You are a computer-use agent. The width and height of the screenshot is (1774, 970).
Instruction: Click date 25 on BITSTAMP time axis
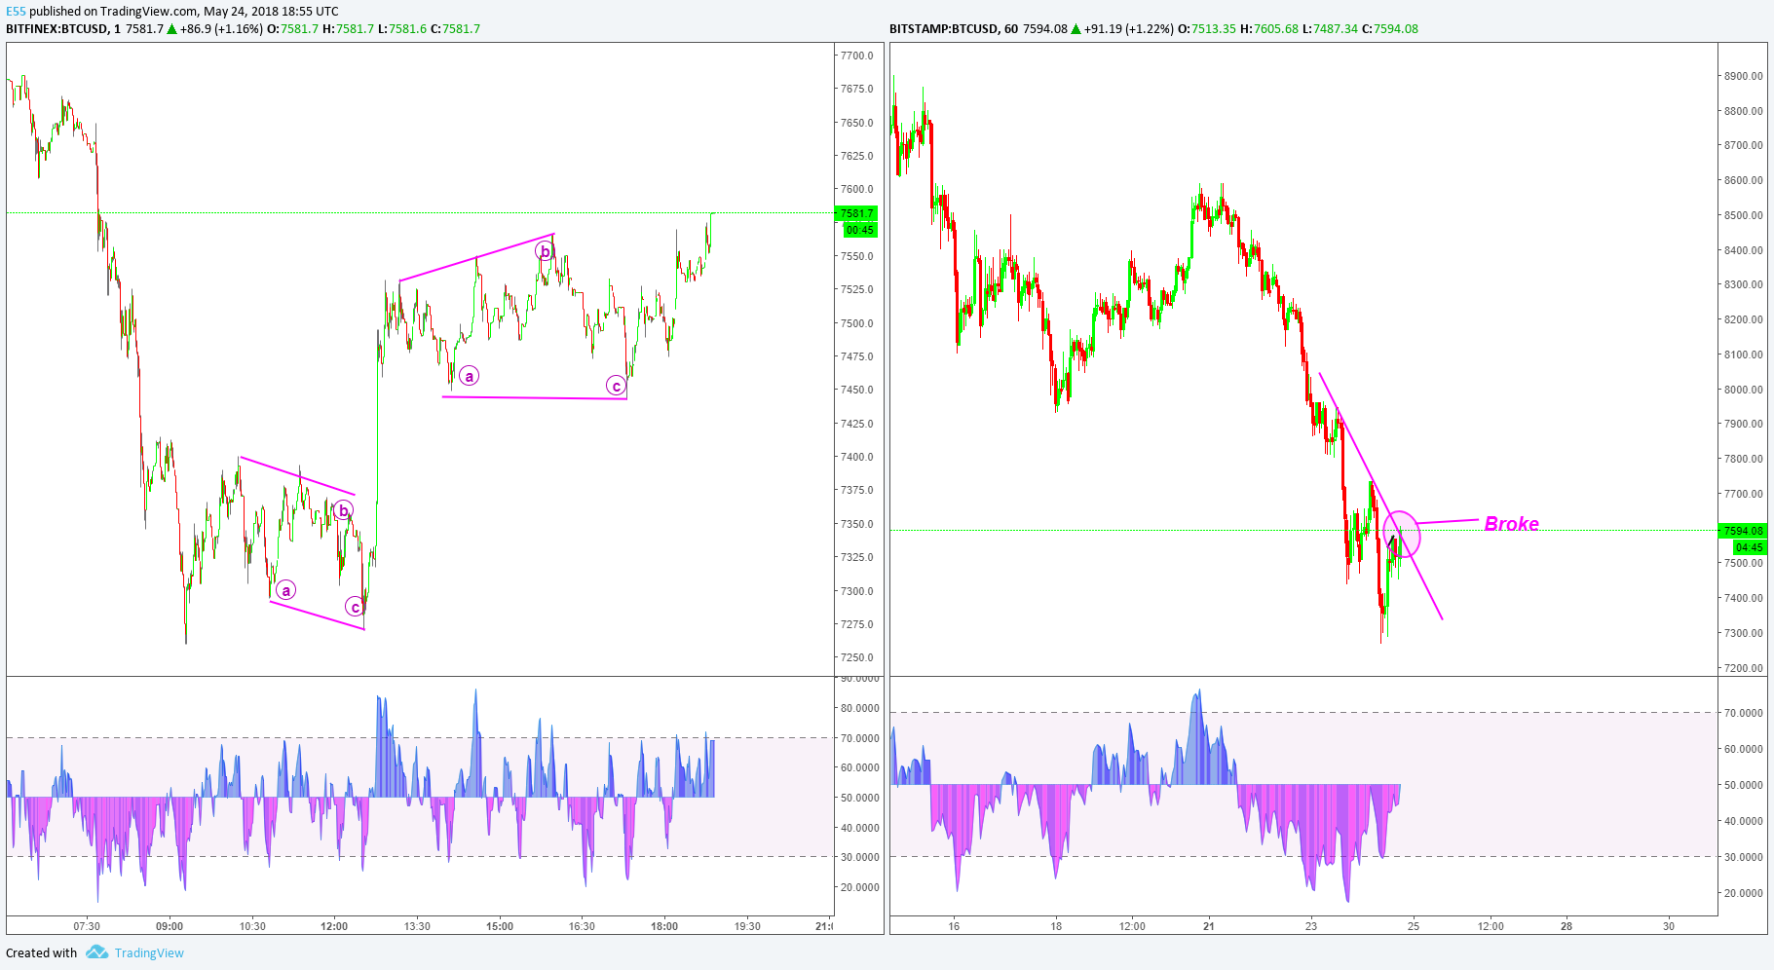[1414, 926]
